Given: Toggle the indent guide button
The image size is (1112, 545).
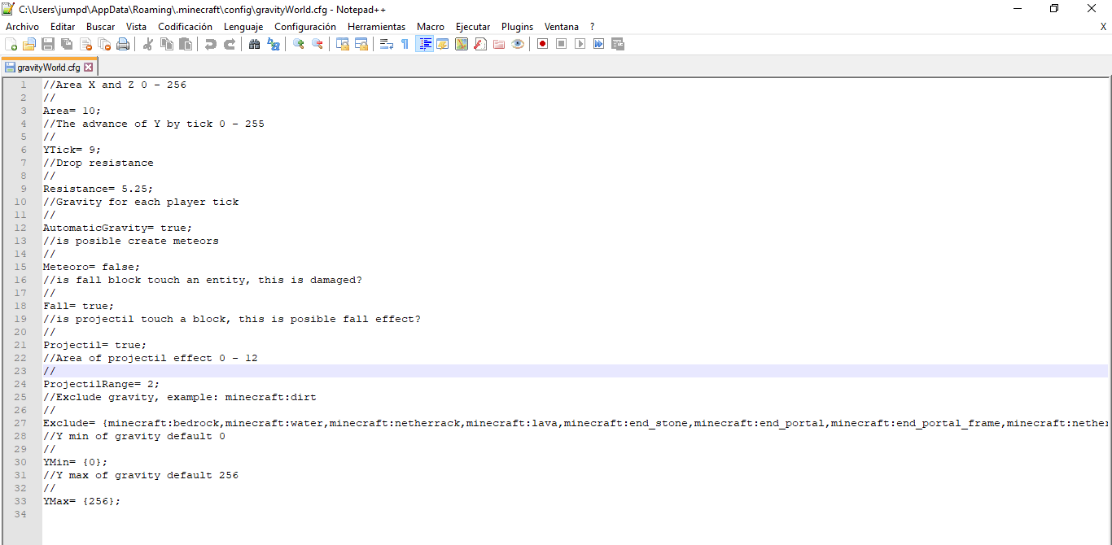Looking at the screenshot, I should pyautogui.click(x=424, y=44).
